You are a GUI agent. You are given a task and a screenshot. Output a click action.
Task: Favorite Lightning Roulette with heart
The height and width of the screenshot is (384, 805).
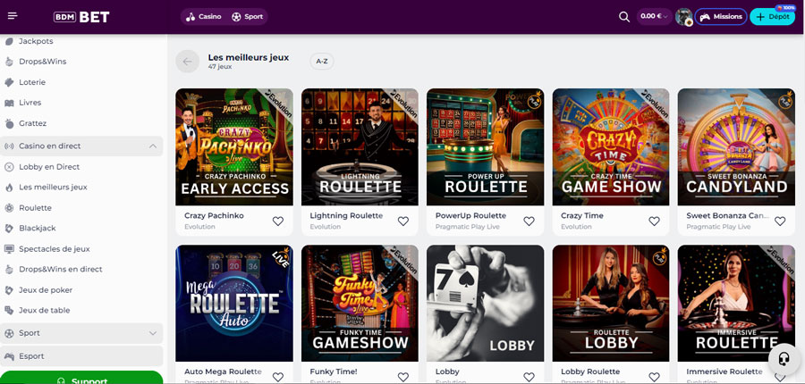pos(403,221)
